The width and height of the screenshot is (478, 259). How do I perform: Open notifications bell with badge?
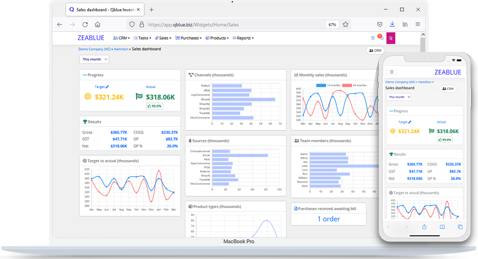(381, 37)
